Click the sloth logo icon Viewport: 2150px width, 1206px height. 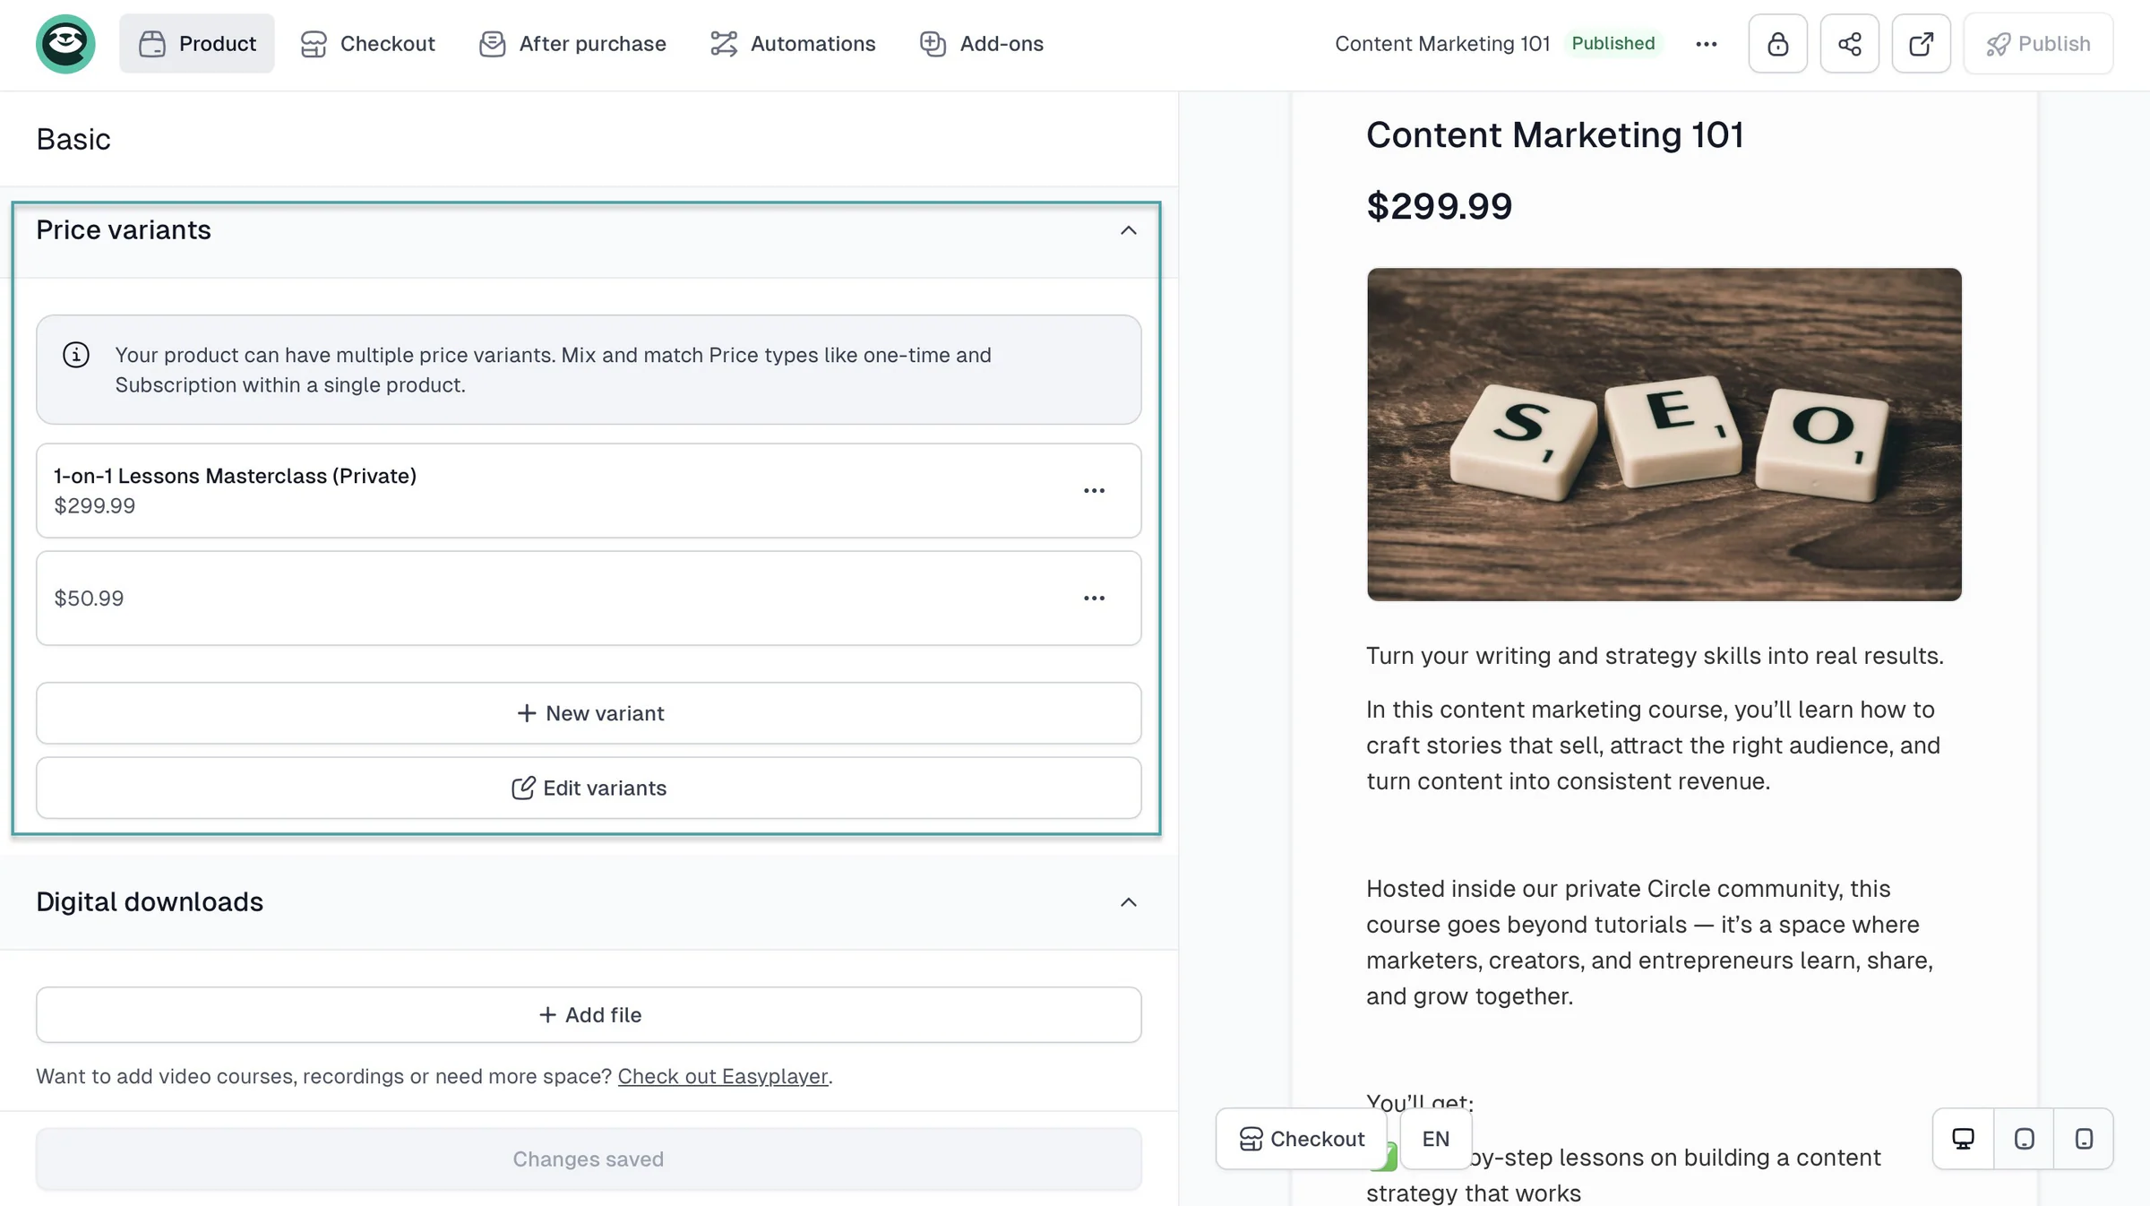pyautogui.click(x=65, y=44)
